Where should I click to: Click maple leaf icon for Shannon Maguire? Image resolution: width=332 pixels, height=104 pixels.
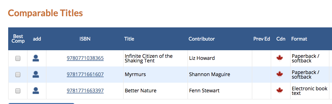280,75
